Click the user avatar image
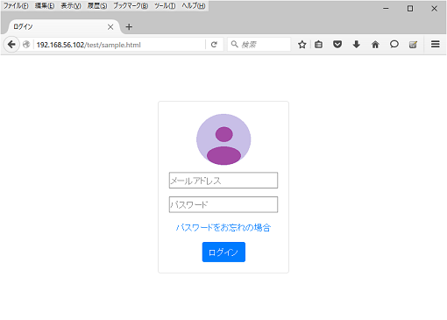The height and width of the screenshot is (320, 447). tap(223, 139)
